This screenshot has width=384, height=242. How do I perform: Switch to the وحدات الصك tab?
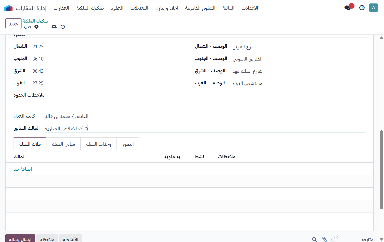99,144
